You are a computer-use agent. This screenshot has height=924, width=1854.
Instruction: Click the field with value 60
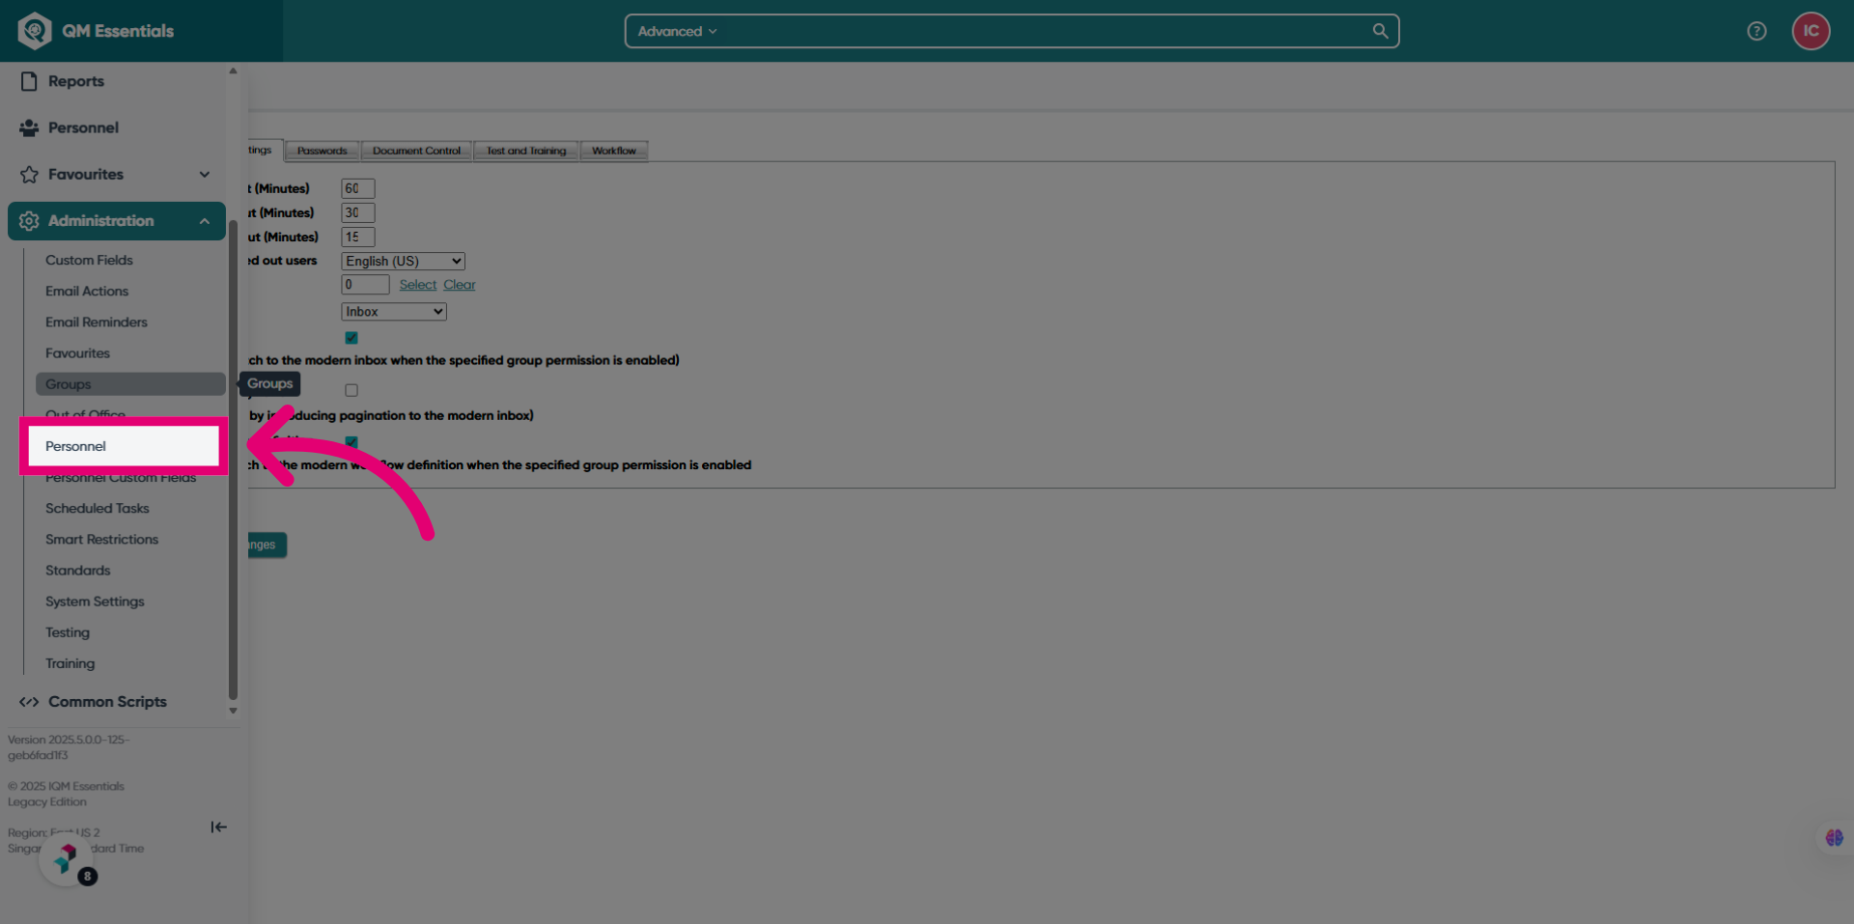(x=357, y=188)
